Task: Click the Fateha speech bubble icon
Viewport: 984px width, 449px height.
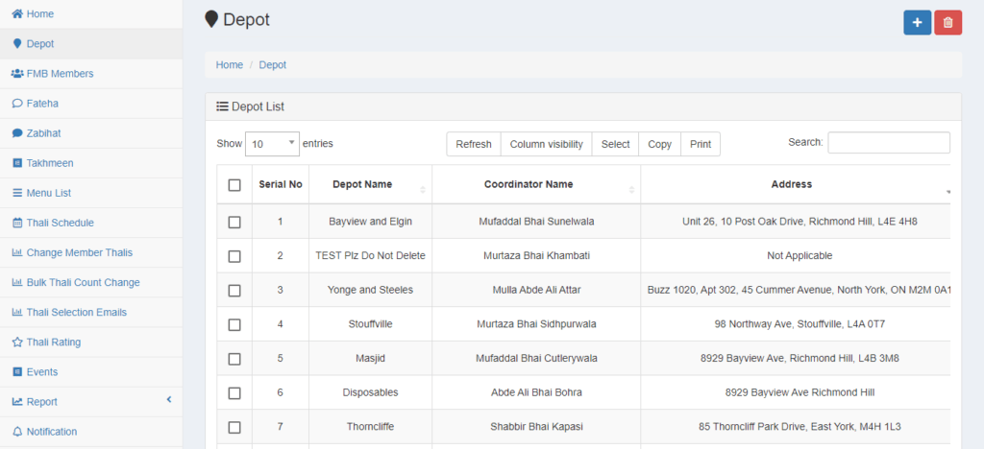Action: point(17,104)
